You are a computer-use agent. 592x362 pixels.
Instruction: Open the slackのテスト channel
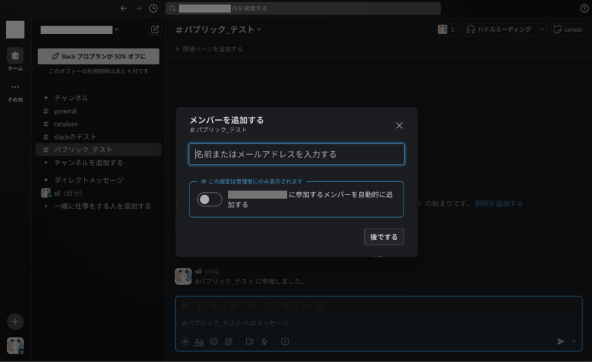75,137
